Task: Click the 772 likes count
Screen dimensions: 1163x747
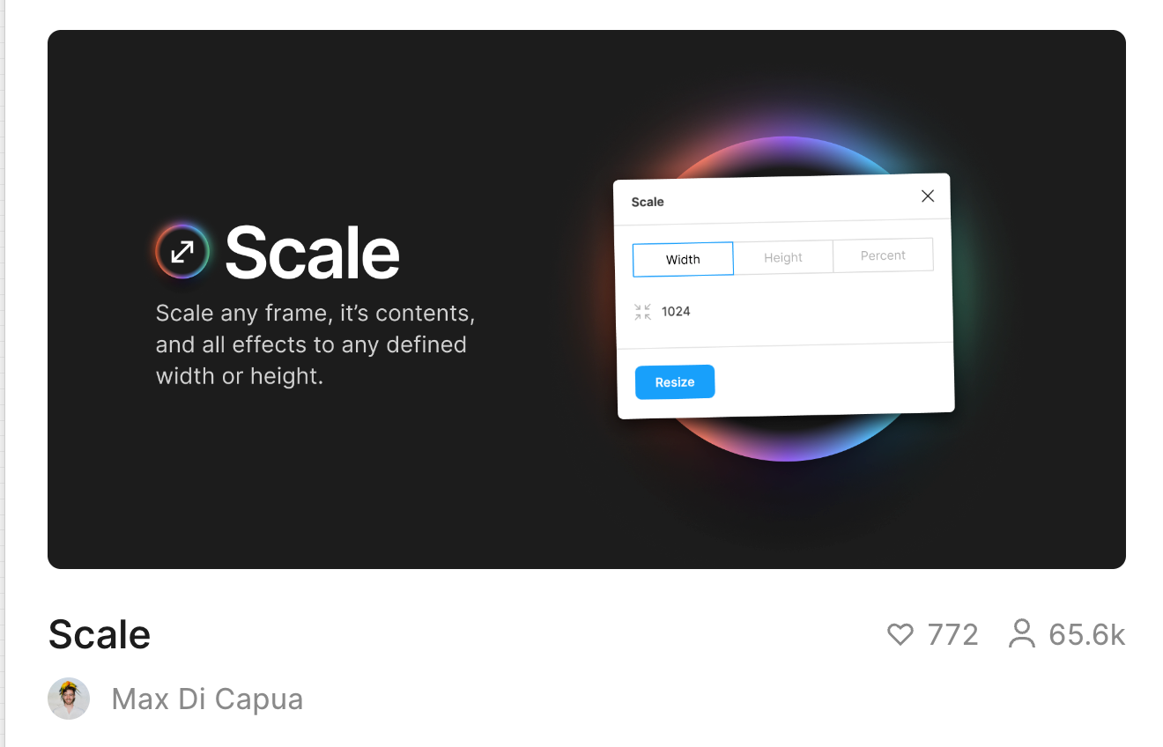Action: point(953,634)
